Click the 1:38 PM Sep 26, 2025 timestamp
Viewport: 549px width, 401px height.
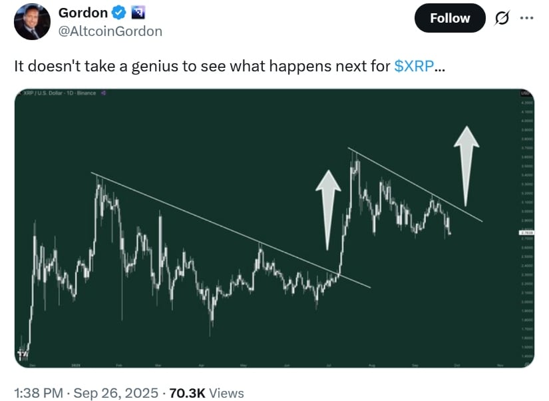(x=86, y=393)
